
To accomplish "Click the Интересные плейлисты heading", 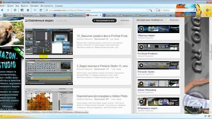I will [x=150, y=20].
